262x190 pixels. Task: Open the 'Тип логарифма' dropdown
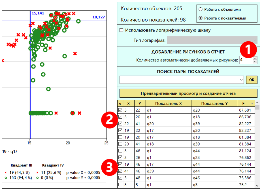coord(212,40)
